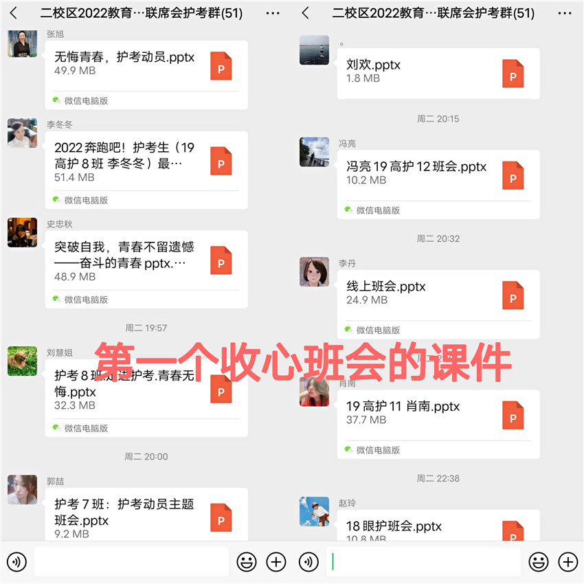Viewport: 584px width, 584px height.
Task: Open emoji picker in right chat
Action: [539, 561]
